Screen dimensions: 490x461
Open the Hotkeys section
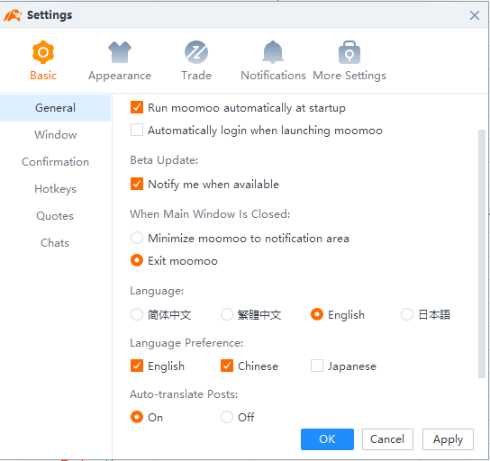pos(55,189)
